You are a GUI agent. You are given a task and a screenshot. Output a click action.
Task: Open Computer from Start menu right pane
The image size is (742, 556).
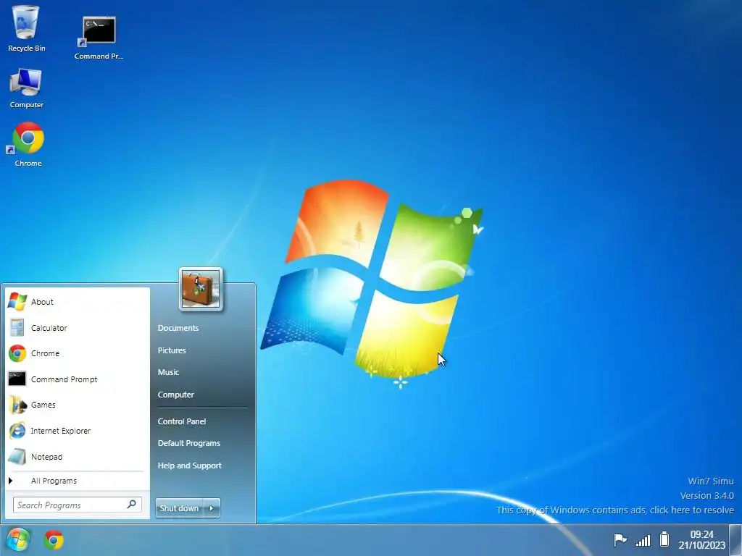(175, 395)
